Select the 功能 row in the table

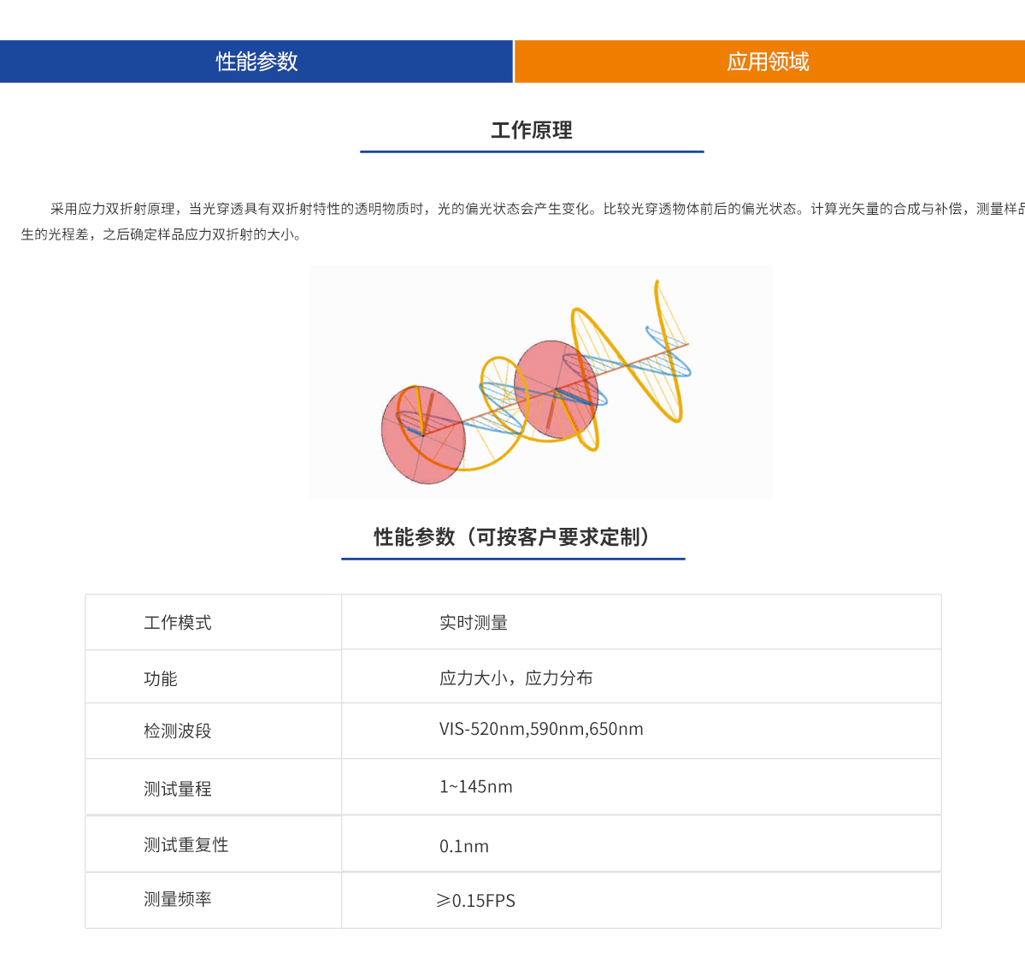pos(159,678)
